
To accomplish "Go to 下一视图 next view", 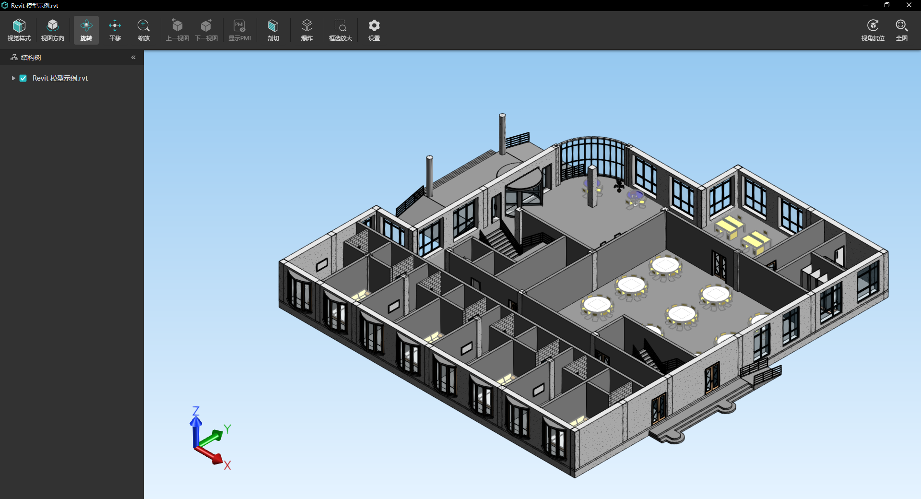I will click(206, 30).
